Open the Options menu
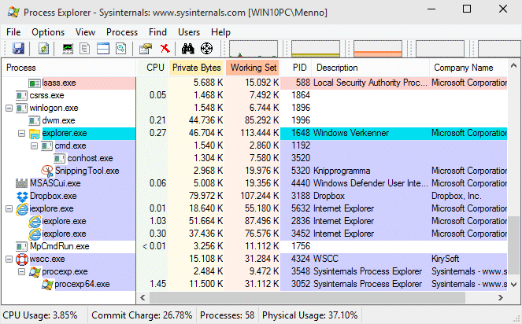The width and height of the screenshot is (522, 324). (x=48, y=32)
